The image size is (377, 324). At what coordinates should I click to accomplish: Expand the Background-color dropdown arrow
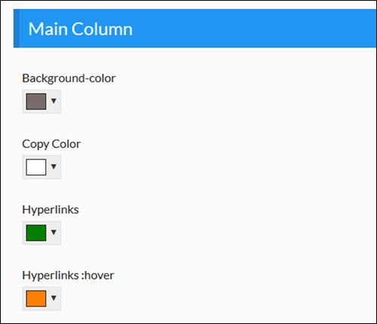point(54,101)
